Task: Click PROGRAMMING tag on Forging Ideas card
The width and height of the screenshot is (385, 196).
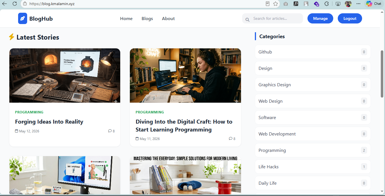Action: (29, 112)
